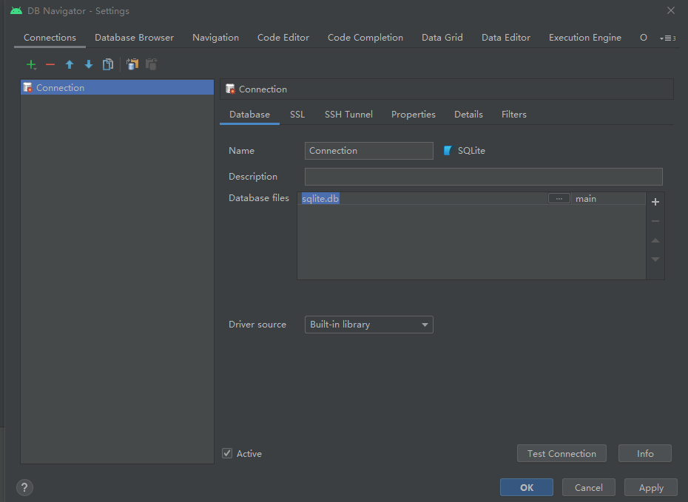
Task: Open the database file browser ellipsis button
Action: 559,198
